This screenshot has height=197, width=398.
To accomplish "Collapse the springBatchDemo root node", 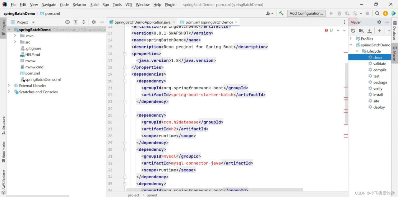I will click(x=9, y=30).
